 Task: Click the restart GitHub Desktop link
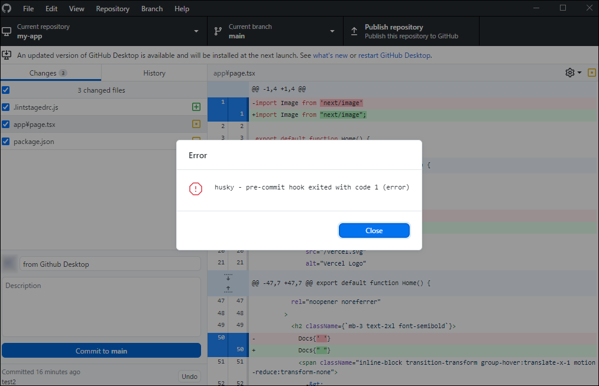(394, 55)
